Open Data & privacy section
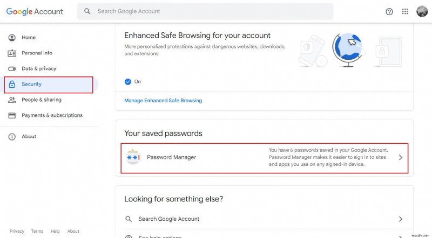 click(39, 69)
